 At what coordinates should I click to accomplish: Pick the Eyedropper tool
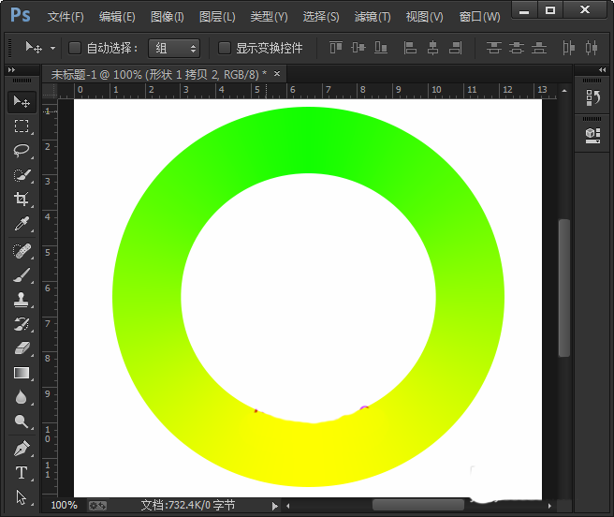click(22, 224)
